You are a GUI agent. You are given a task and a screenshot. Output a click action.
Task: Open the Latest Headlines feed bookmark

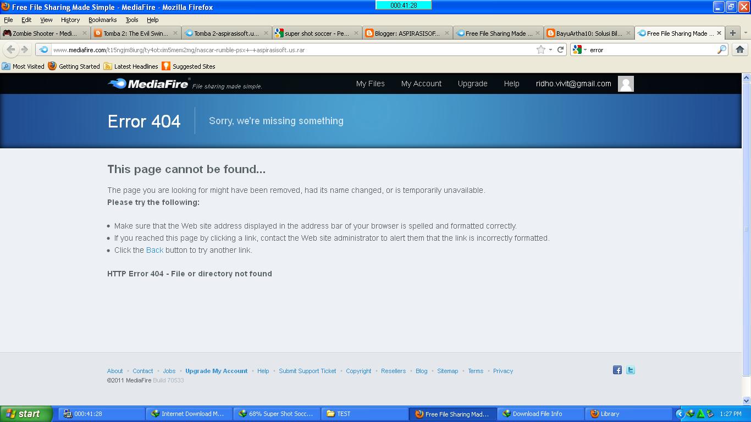131,66
